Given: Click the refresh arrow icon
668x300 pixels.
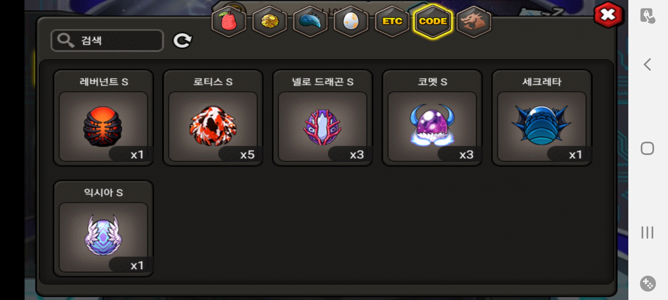Looking at the screenshot, I should pos(182,41).
